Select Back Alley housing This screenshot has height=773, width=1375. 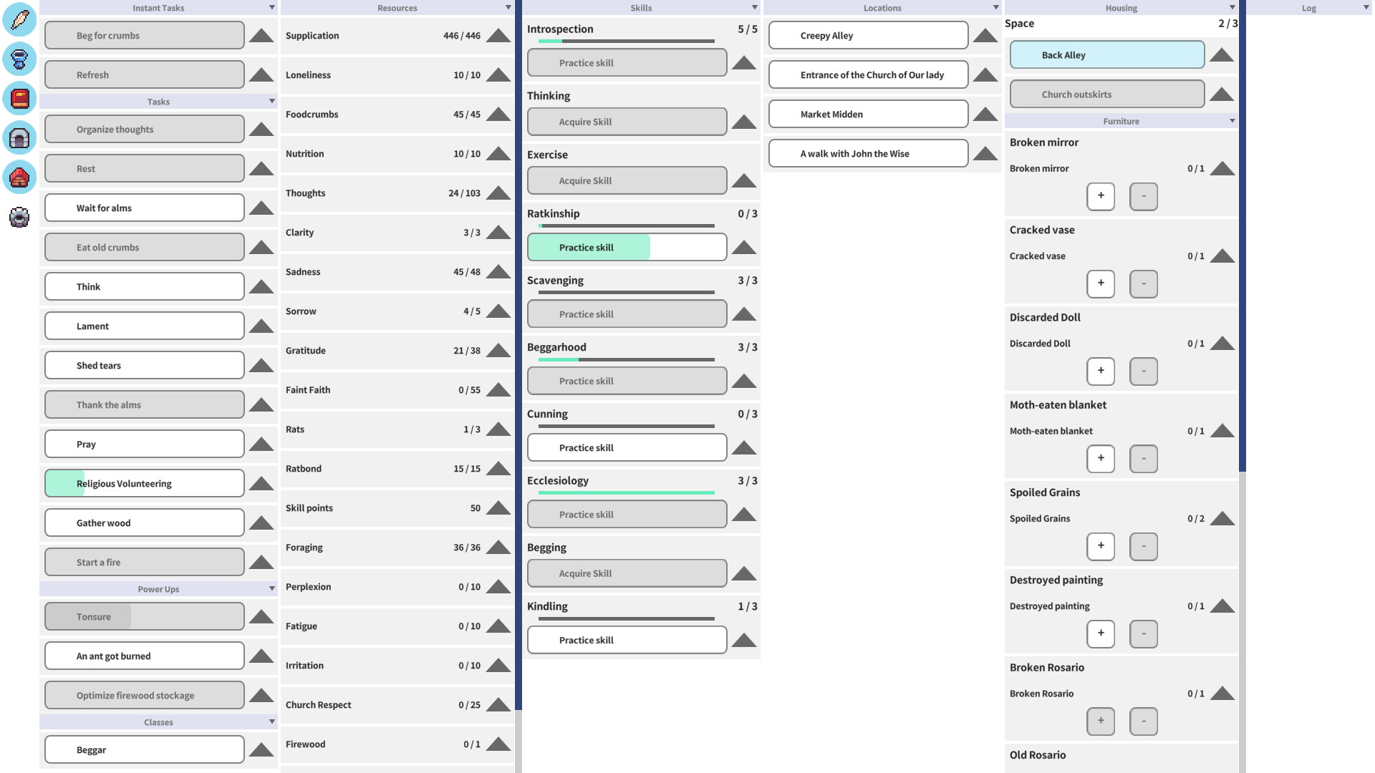click(1107, 54)
